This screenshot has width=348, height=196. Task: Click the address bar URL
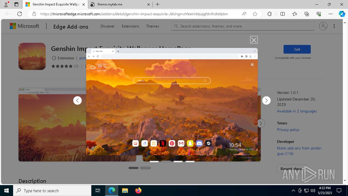point(134,14)
